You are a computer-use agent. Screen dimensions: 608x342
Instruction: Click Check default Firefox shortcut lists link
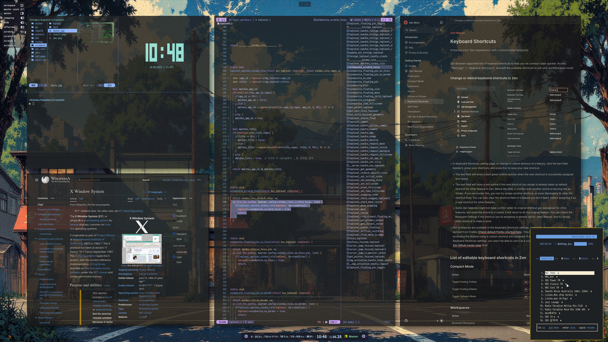[499, 232]
